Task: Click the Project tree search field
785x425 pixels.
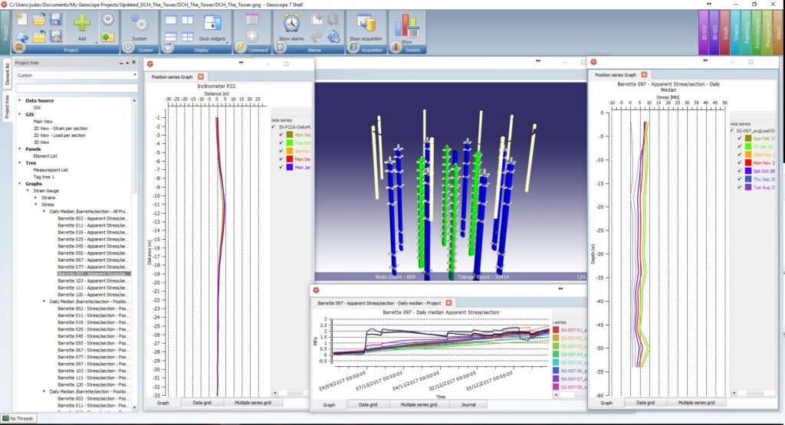Action: [74, 87]
